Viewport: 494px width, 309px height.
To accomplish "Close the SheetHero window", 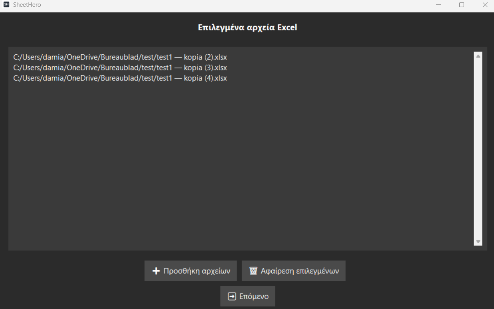I will [x=485, y=5].
